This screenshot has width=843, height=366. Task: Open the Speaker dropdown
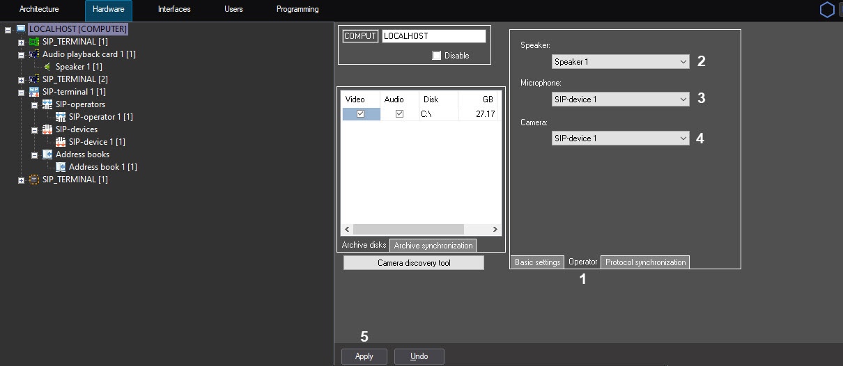pos(619,62)
